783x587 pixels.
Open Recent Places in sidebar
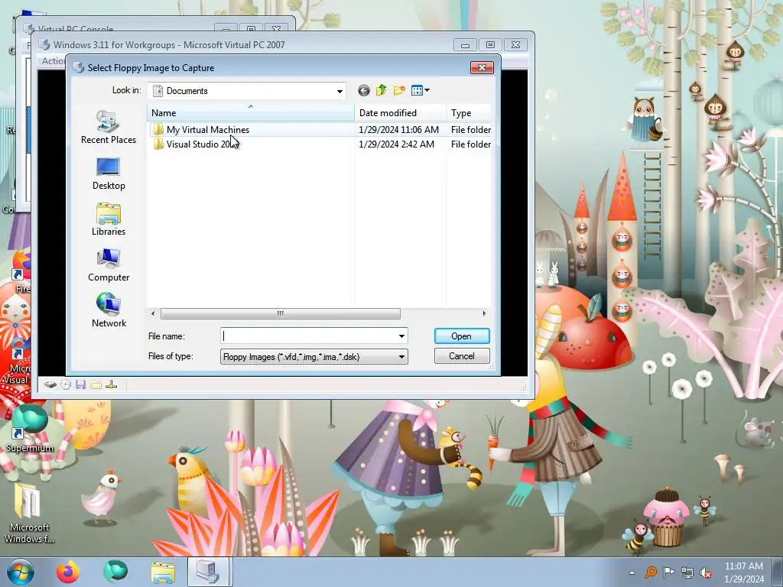click(109, 128)
